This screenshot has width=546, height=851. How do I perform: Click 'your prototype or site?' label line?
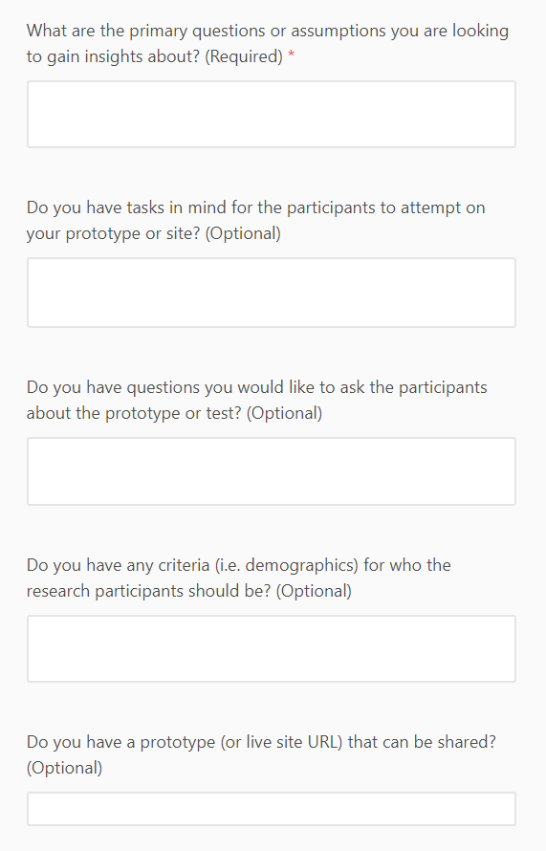click(113, 233)
